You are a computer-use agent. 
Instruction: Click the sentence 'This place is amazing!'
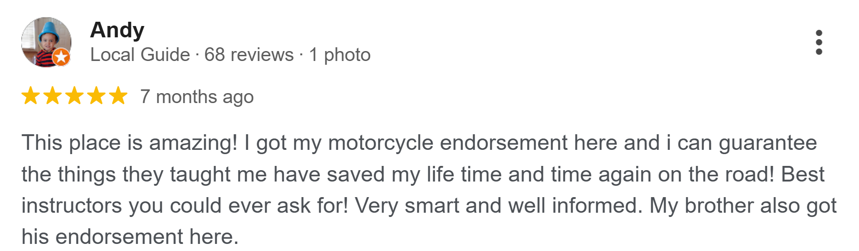point(129,143)
